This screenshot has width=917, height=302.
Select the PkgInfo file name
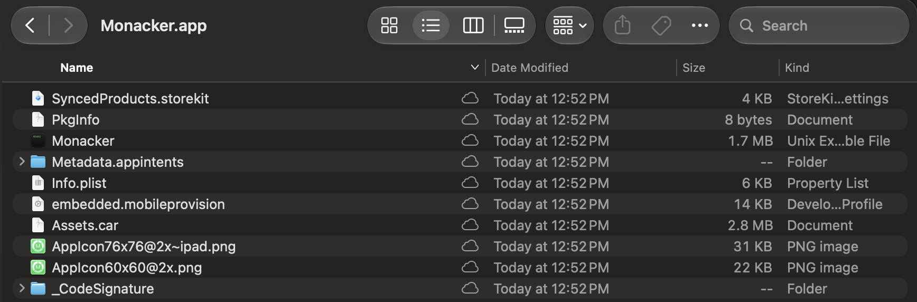click(x=76, y=120)
